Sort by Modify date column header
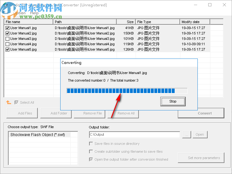The height and width of the screenshot is (174, 232). point(195,22)
